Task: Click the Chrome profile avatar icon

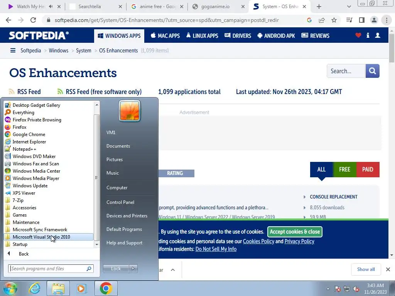Action: 374,20
